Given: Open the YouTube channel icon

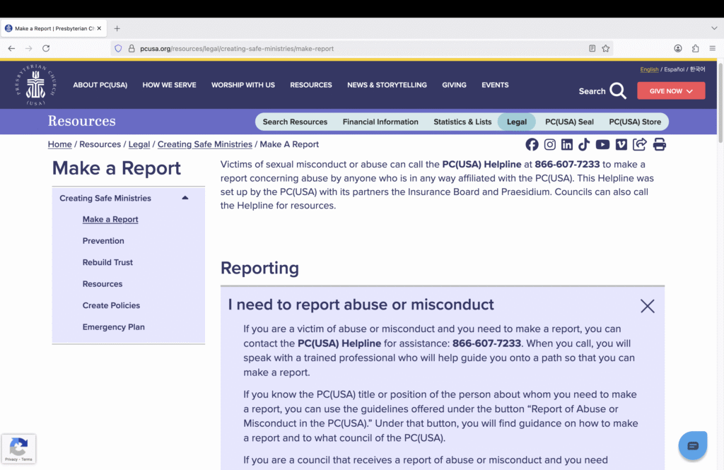Looking at the screenshot, I should (602, 144).
